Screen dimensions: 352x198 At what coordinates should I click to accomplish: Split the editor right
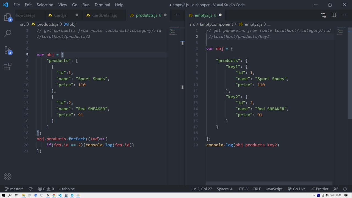tap(334, 15)
